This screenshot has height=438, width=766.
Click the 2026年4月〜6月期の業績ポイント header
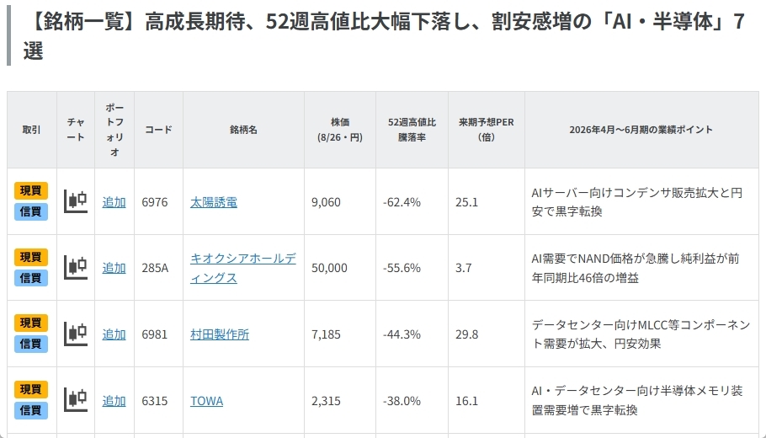click(641, 130)
